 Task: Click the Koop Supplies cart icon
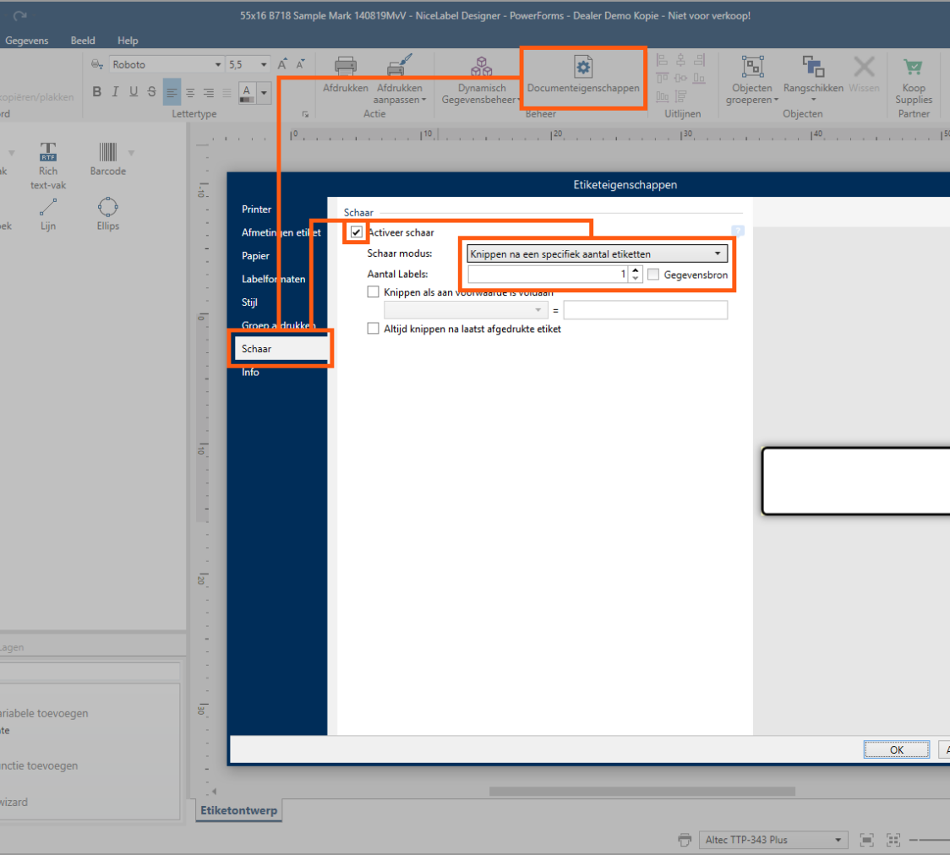(913, 67)
